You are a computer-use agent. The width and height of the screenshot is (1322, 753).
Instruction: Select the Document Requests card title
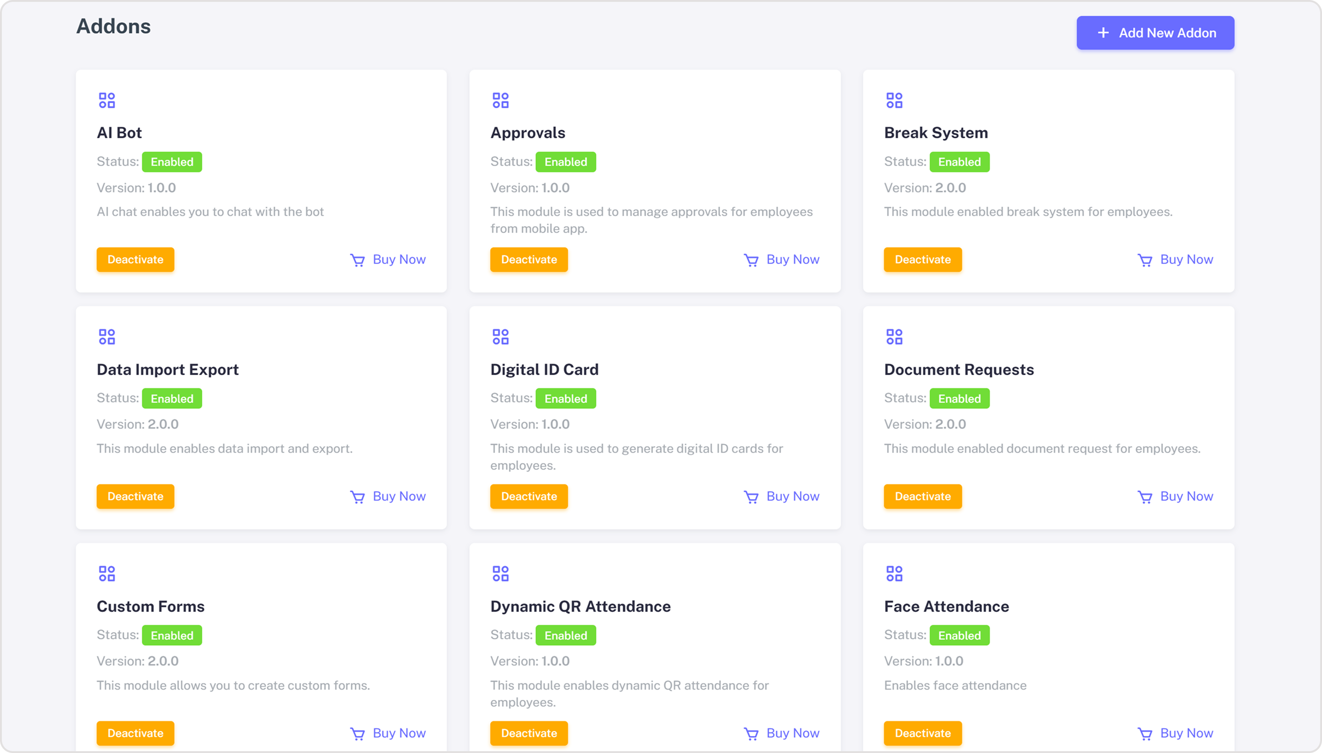(x=958, y=370)
